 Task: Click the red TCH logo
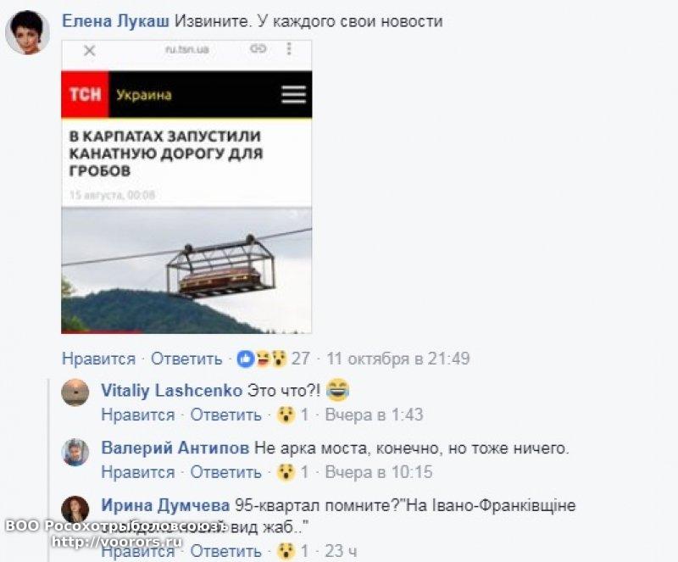pyautogui.click(x=85, y=94)
